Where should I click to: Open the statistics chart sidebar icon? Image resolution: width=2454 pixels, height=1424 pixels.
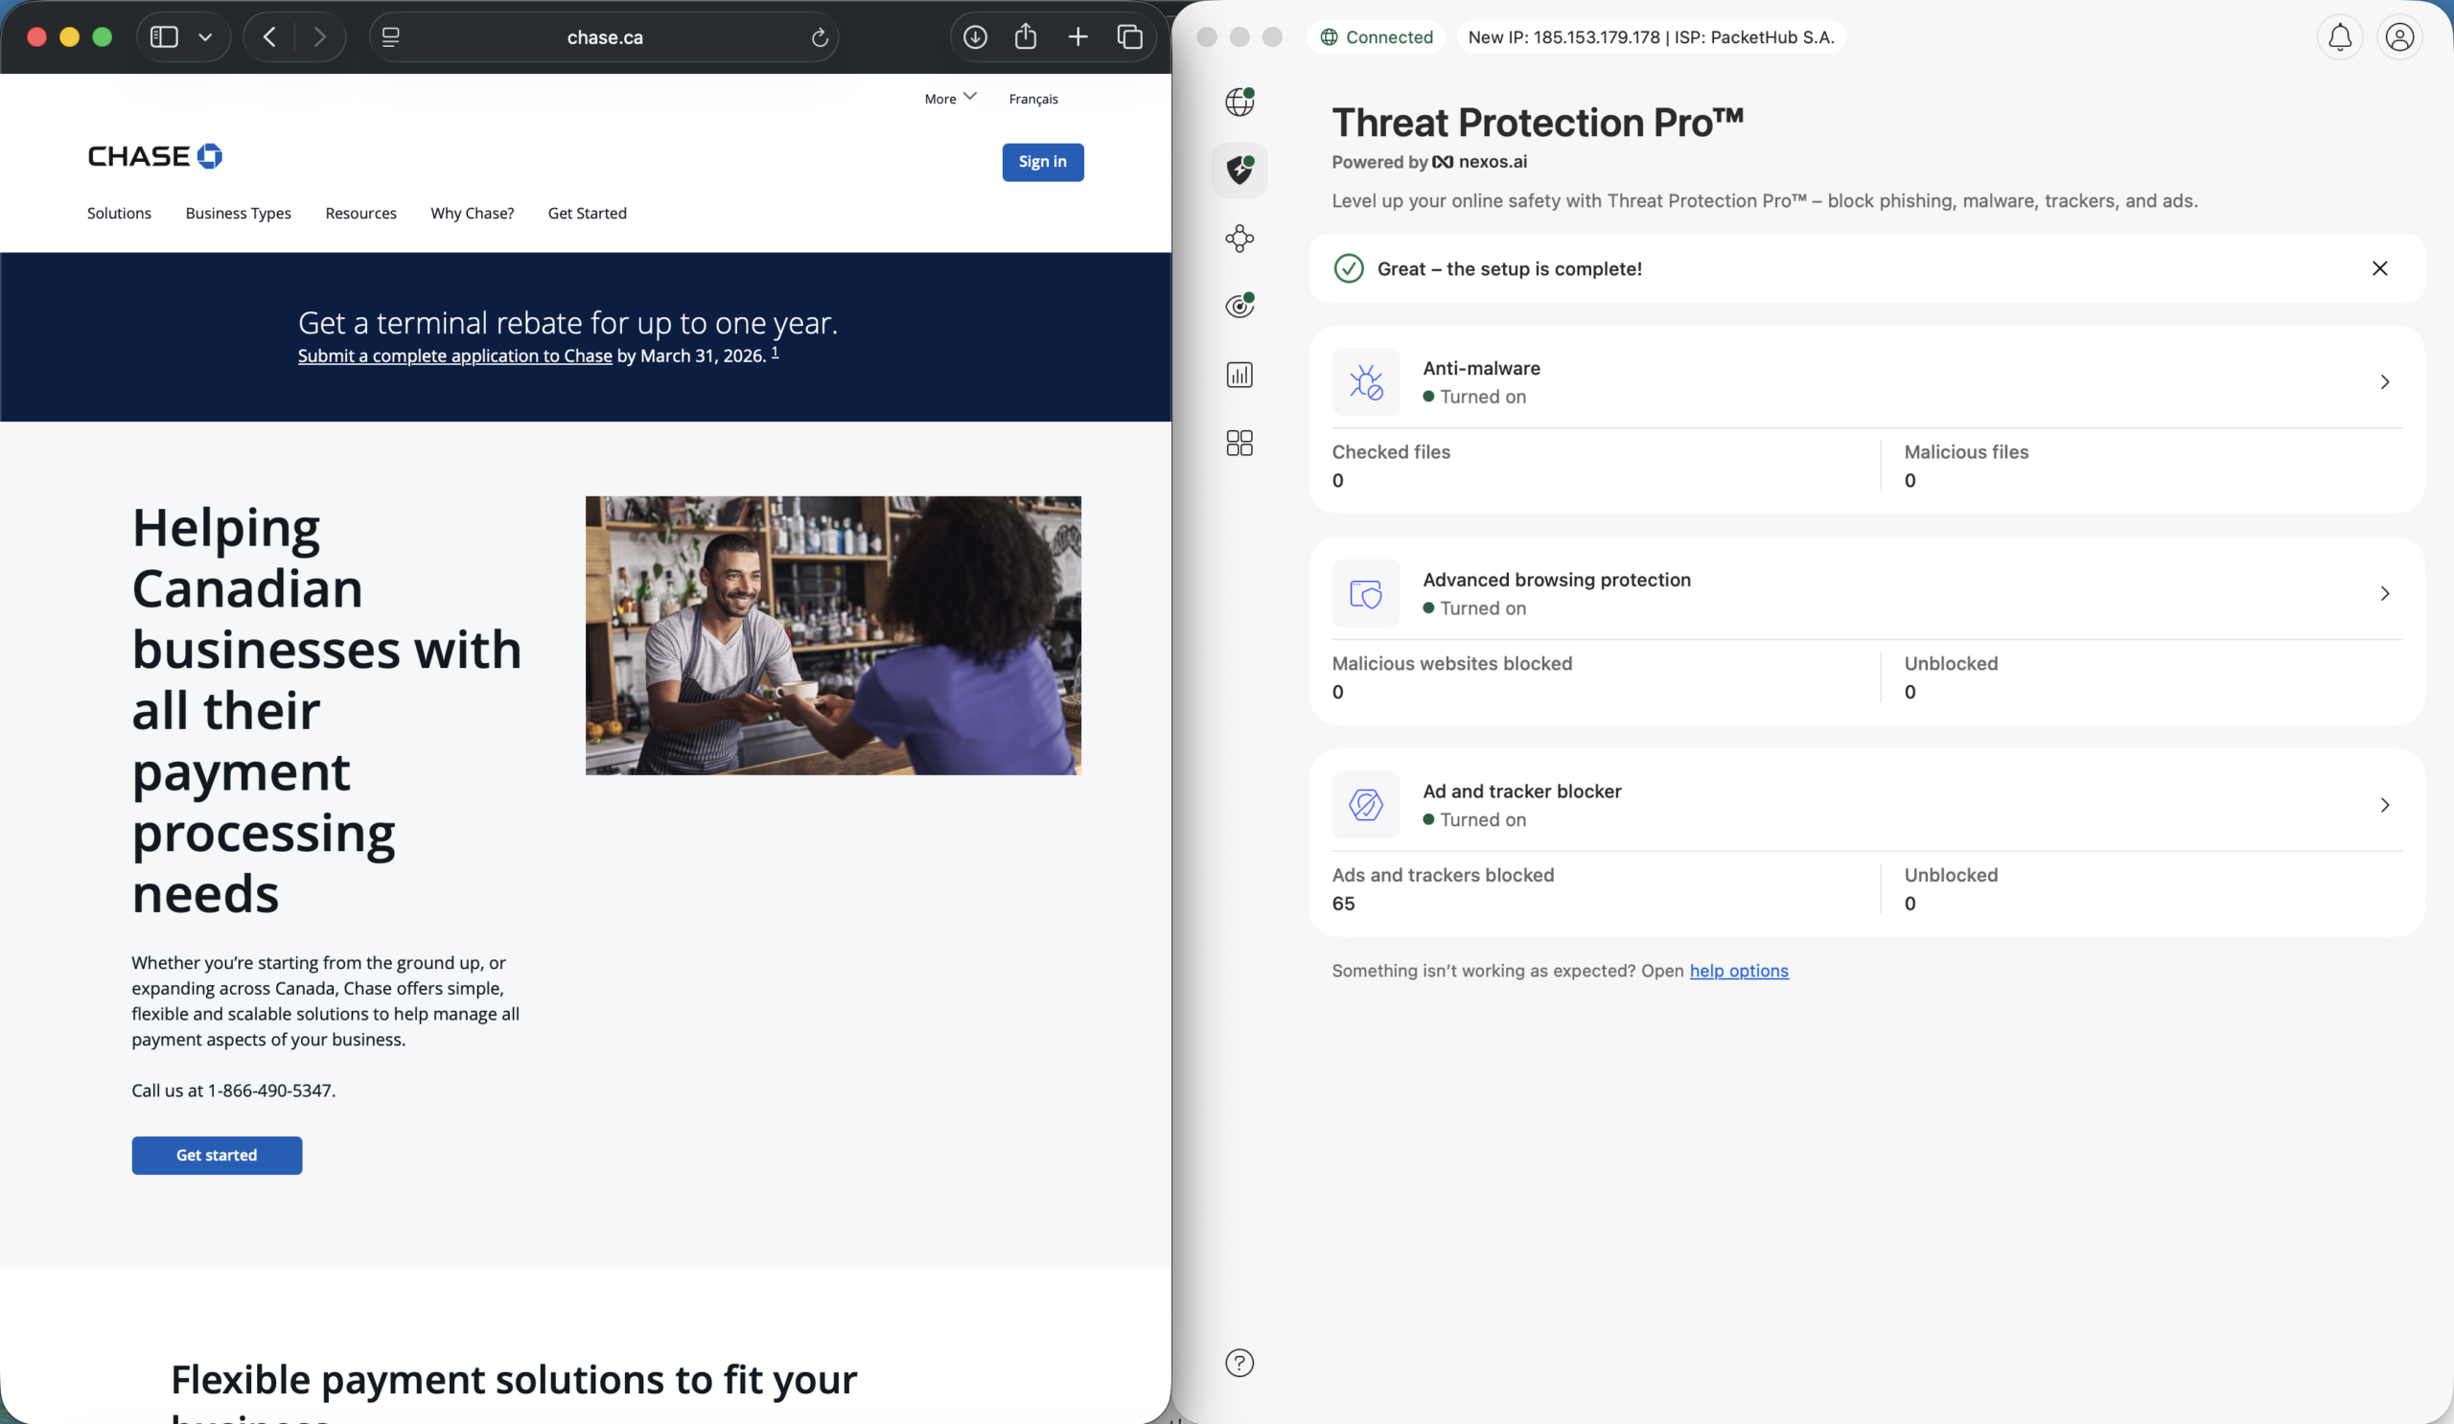click(x=1239, y=375)
